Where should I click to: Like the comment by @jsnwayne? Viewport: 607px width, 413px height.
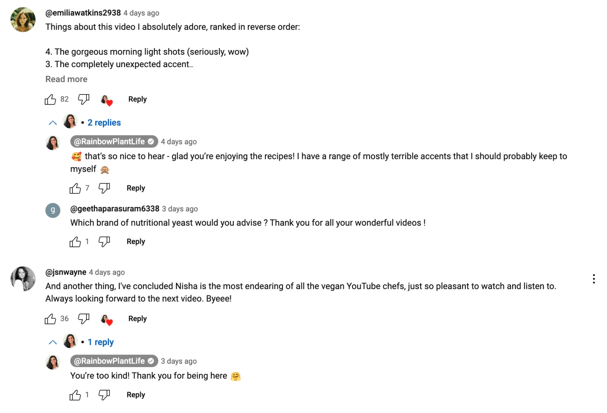pos(50,319)
